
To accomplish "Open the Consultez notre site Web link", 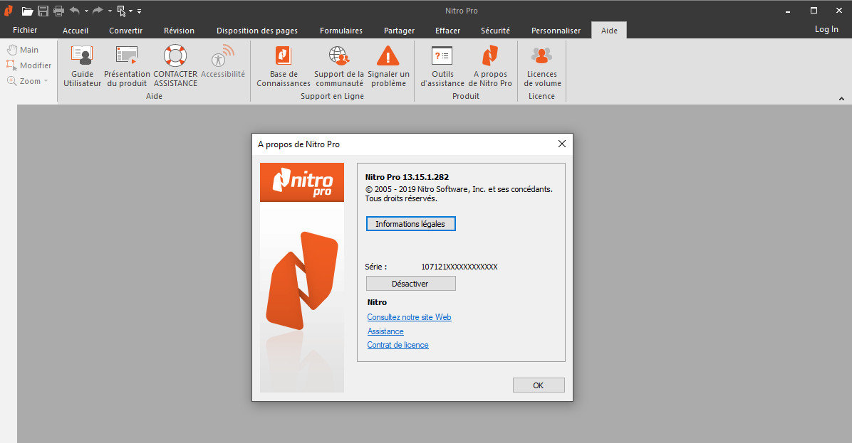I will [409, 317].
